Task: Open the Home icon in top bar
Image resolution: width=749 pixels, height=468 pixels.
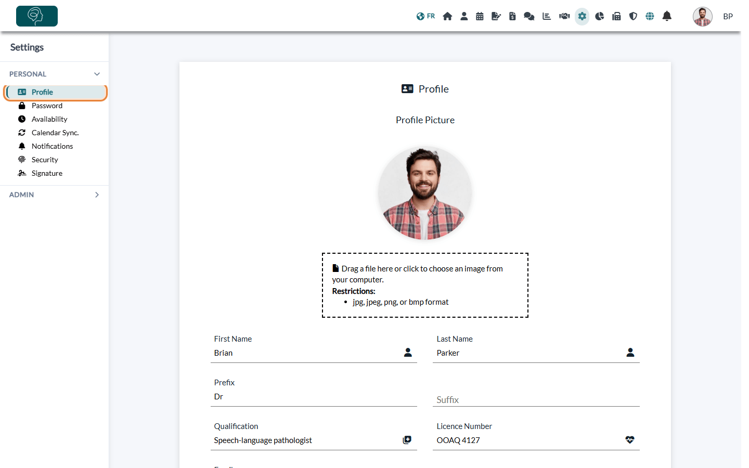Action: coord(447,16)
